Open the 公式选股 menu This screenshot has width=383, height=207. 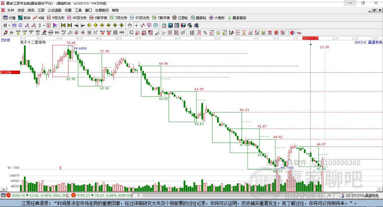[x=55, y=10]
